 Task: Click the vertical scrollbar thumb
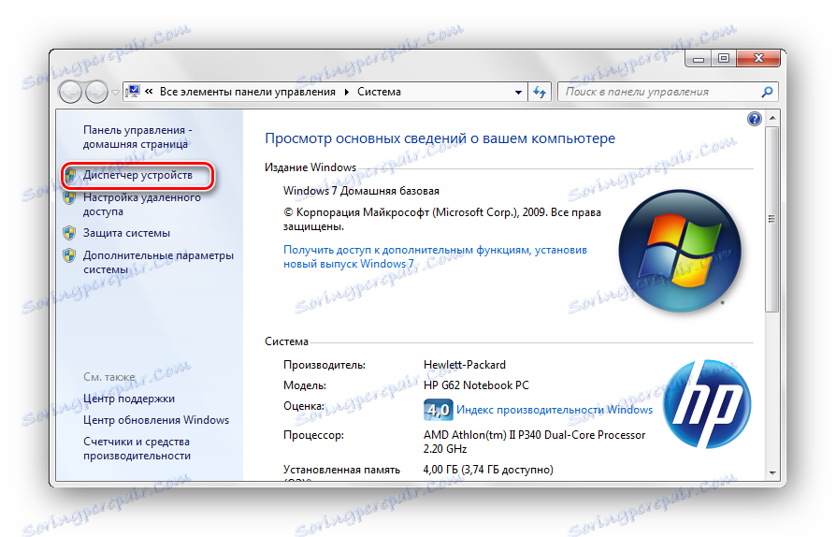tap(772, 219)
